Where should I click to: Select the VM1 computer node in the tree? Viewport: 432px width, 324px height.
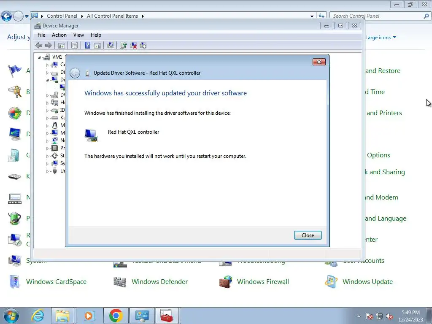(x=57, y=57)
